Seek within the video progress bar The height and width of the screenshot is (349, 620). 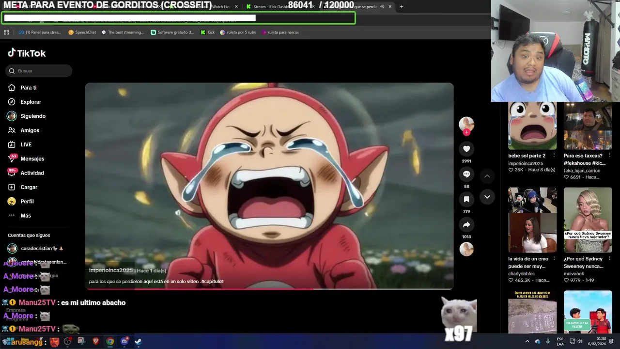tap(269, 289)
